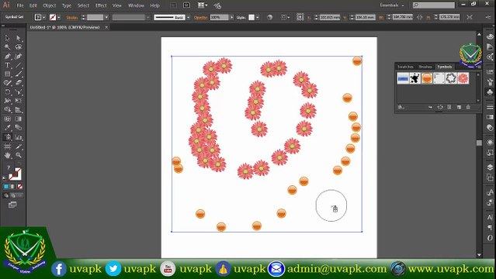Switch to the Brushes tab

click(425, 67)
